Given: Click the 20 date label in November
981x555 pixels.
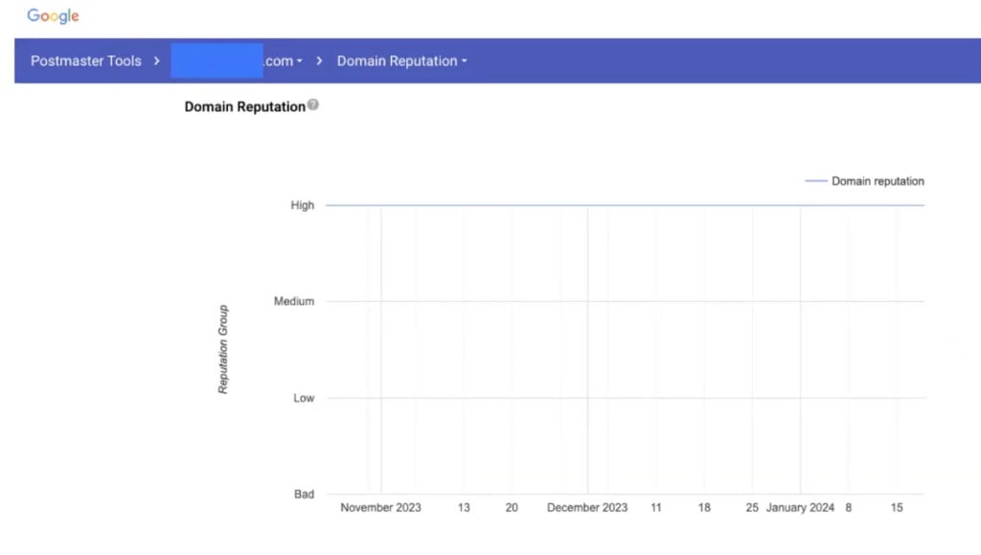Looking at the screenshot, I should coord(512,507).
